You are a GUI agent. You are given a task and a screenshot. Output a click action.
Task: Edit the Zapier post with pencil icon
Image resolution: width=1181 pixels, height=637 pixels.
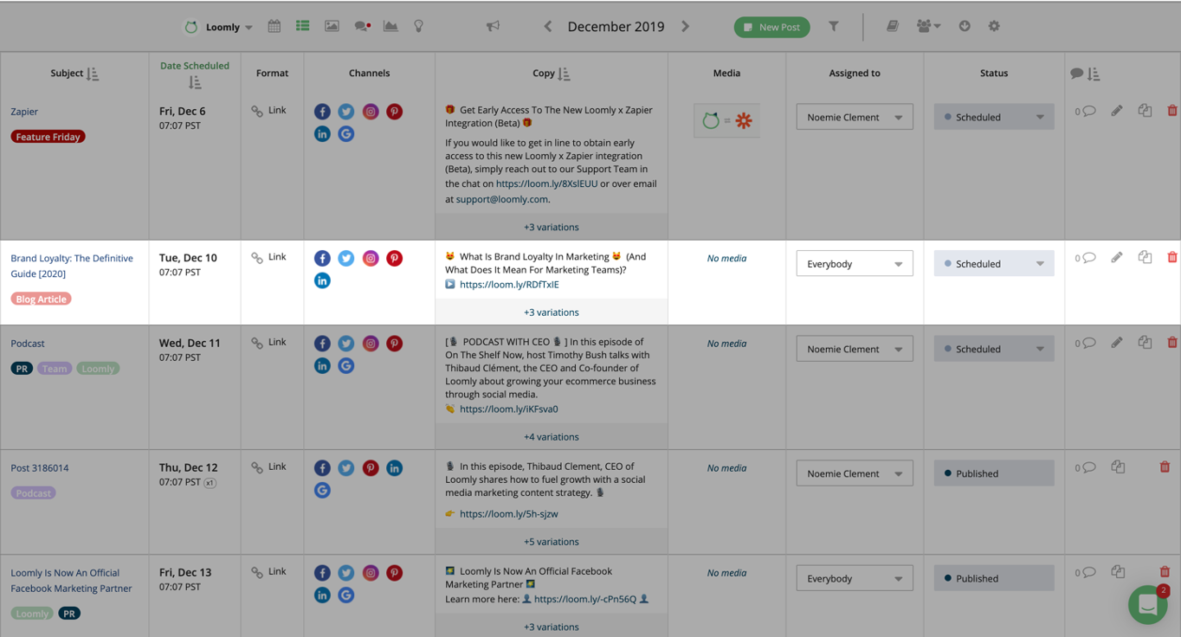1117,111
